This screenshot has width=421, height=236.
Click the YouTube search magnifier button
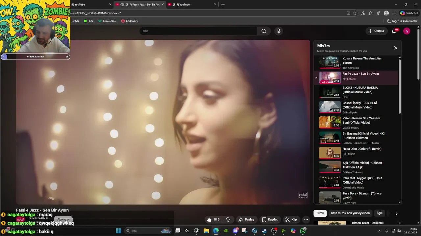(264, 31)
